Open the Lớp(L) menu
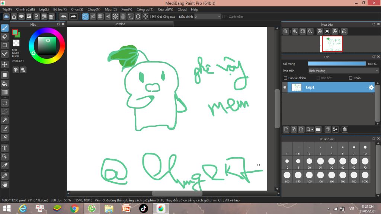Screen dimensions: 381x214 click(44, 9)
